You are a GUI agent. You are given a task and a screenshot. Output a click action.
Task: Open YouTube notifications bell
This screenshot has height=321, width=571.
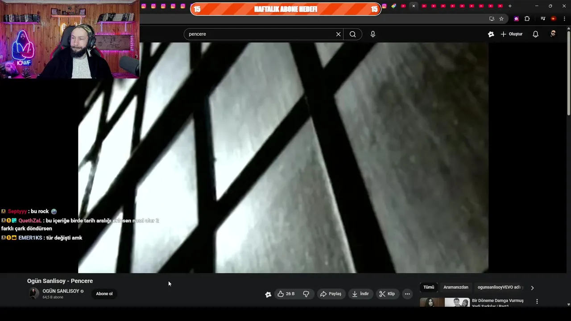tap(536, 34)
